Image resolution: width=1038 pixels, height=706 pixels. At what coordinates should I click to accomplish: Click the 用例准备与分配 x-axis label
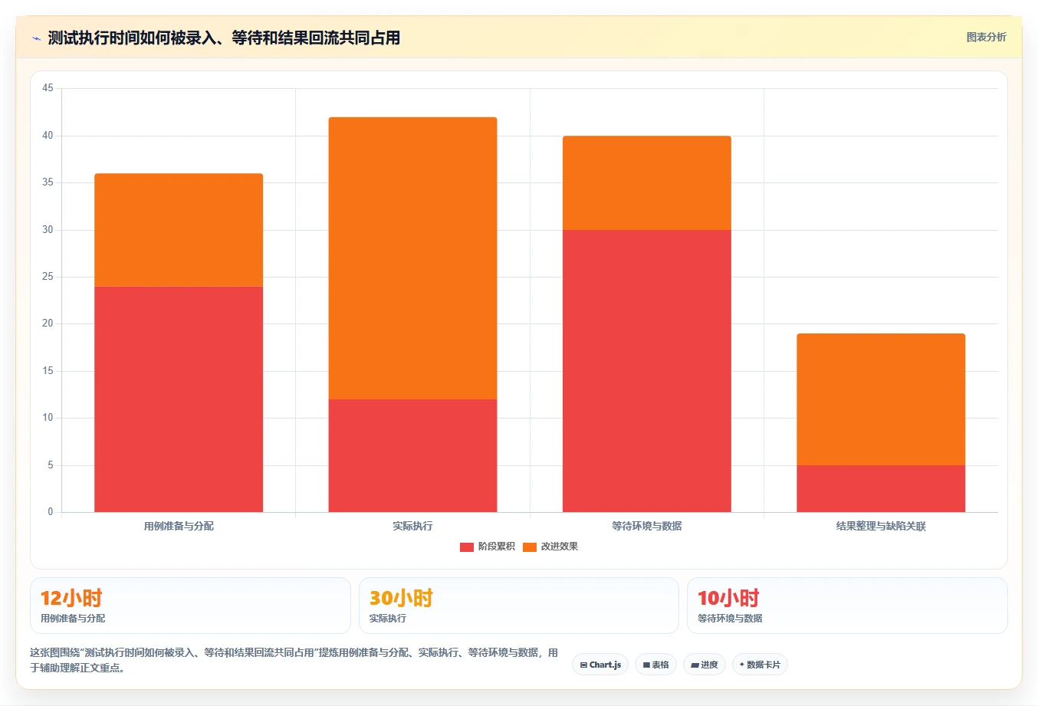[x=179, y=526]
